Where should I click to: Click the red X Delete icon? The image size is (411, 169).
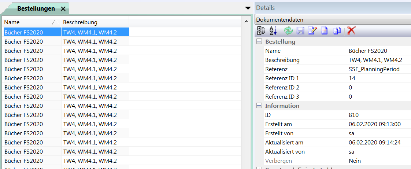click(x=351, y=31)
